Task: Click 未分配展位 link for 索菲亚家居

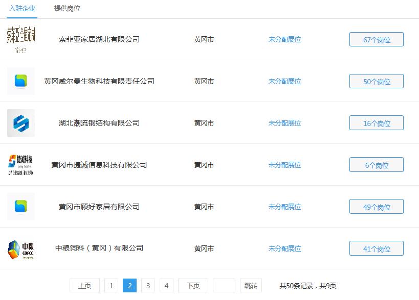Action: pyautogui.click(x=284, y=39)
